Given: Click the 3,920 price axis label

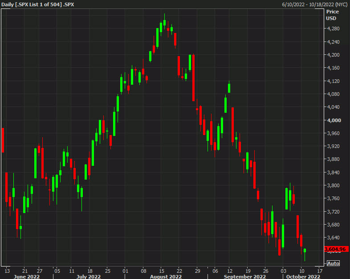Looking at the screenshot, I should point(333,146).
